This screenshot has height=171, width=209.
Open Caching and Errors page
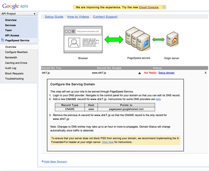16,63
